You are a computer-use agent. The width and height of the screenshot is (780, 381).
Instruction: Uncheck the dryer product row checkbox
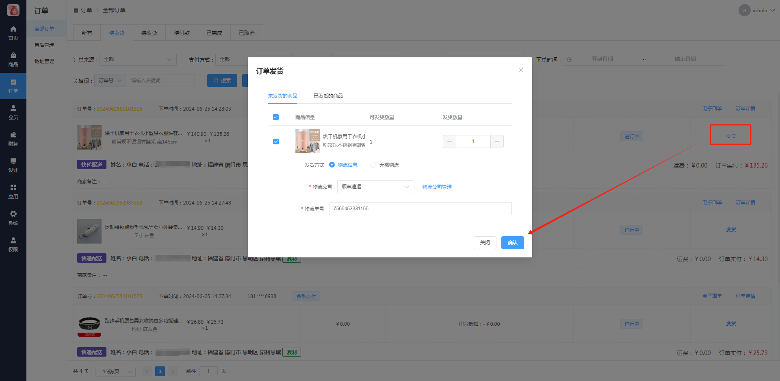[x=276, y=142]
